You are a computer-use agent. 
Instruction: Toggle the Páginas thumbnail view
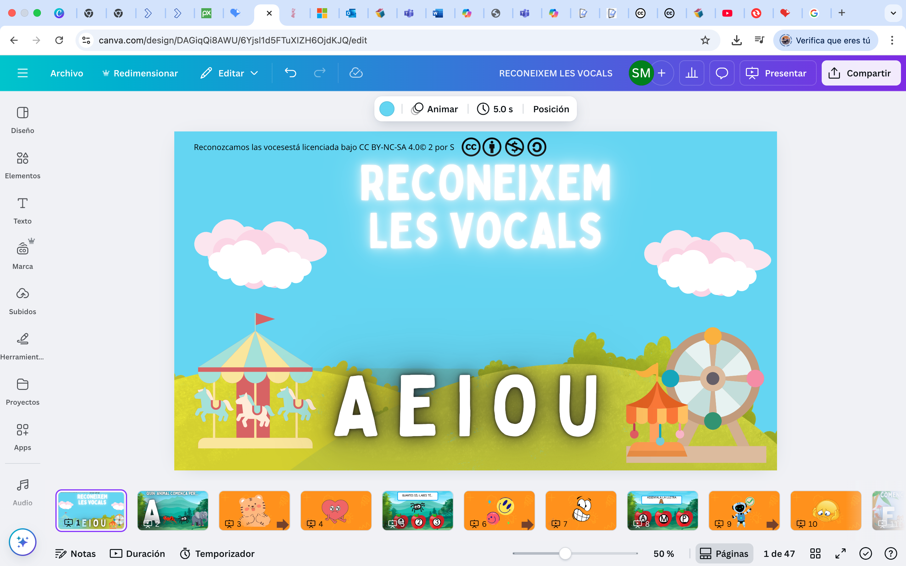click(724, 553)
